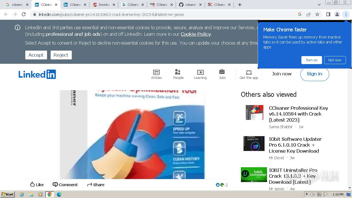Open LinkedIn Learning section

(200, 74)
